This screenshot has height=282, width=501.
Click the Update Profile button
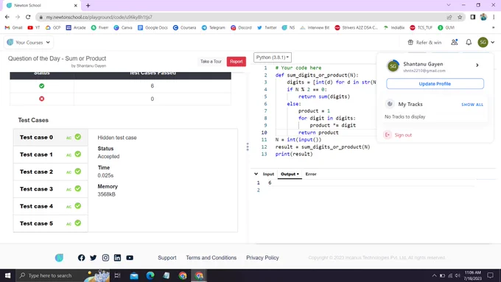[x=435, y=84]
